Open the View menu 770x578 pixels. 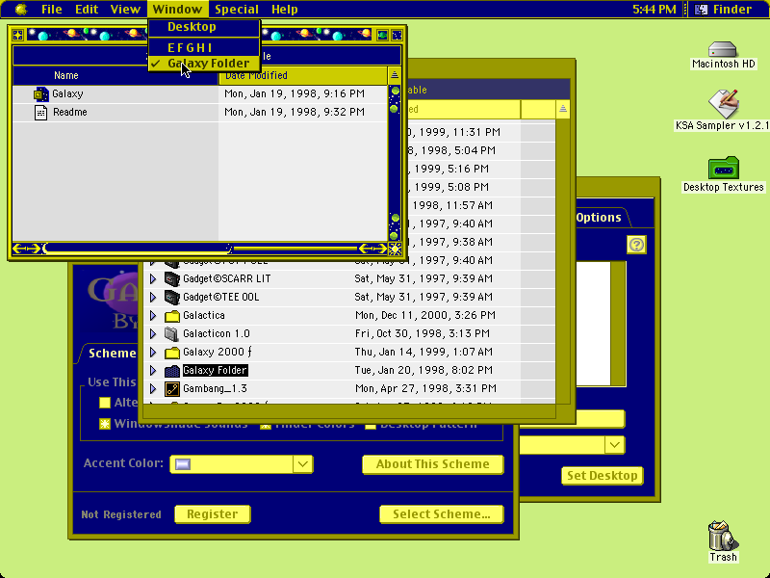click(x=125, y=9)
